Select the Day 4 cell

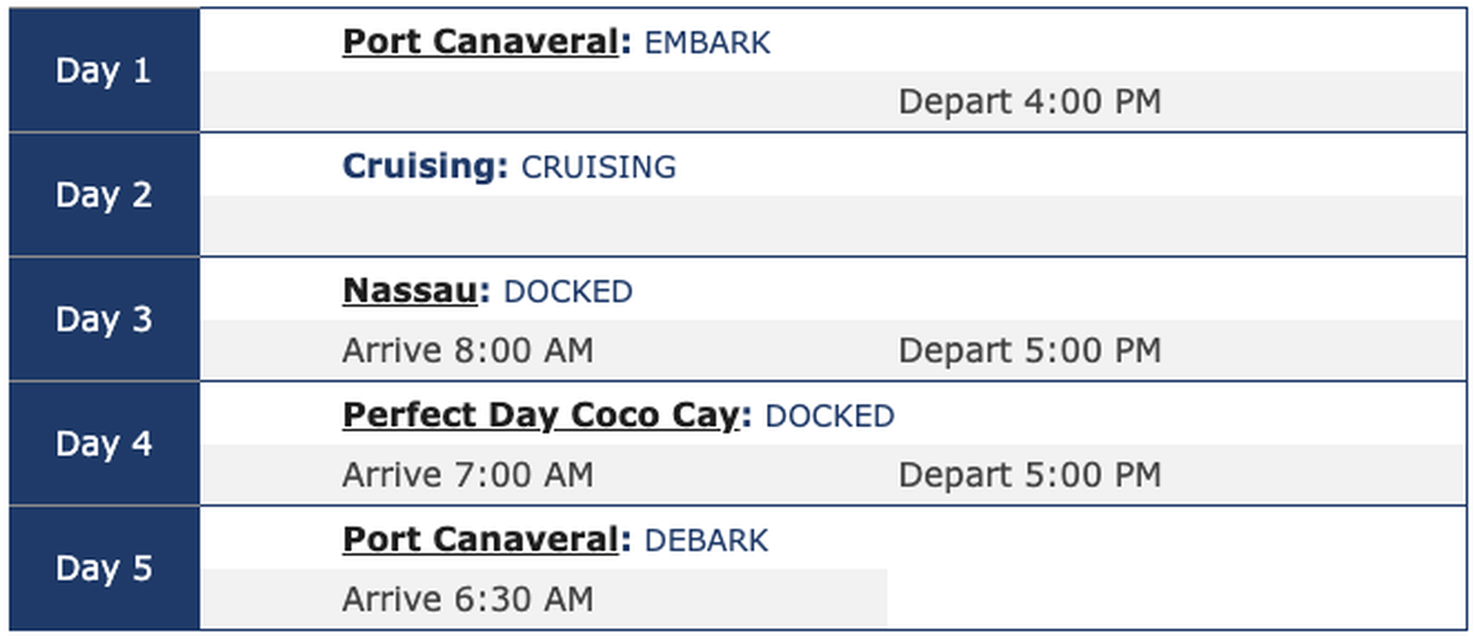(x=104, y=443)
